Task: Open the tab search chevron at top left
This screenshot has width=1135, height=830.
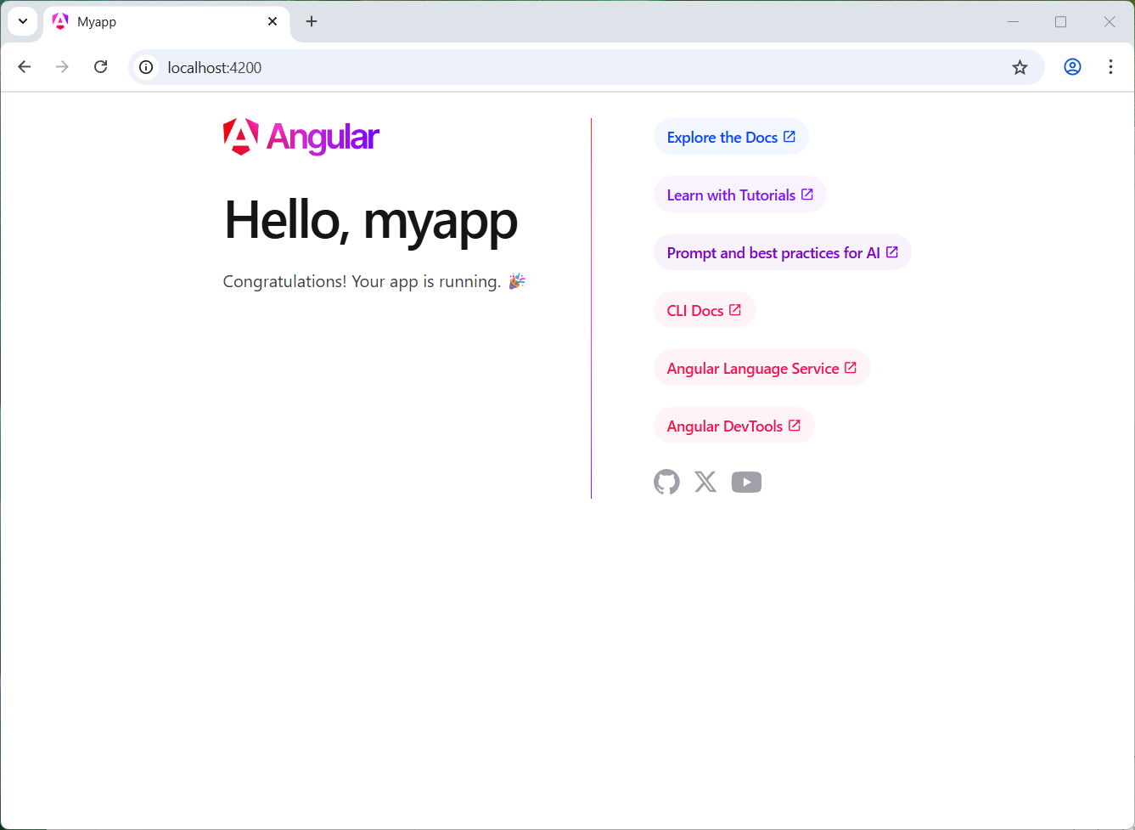Action: tap(23, 21)
